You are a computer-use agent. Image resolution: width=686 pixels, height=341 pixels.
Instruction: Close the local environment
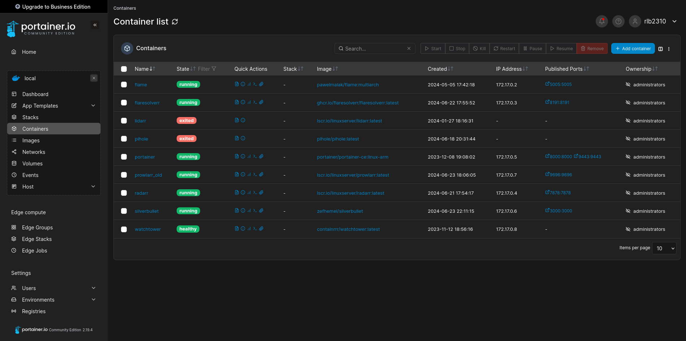click(94, 78)
